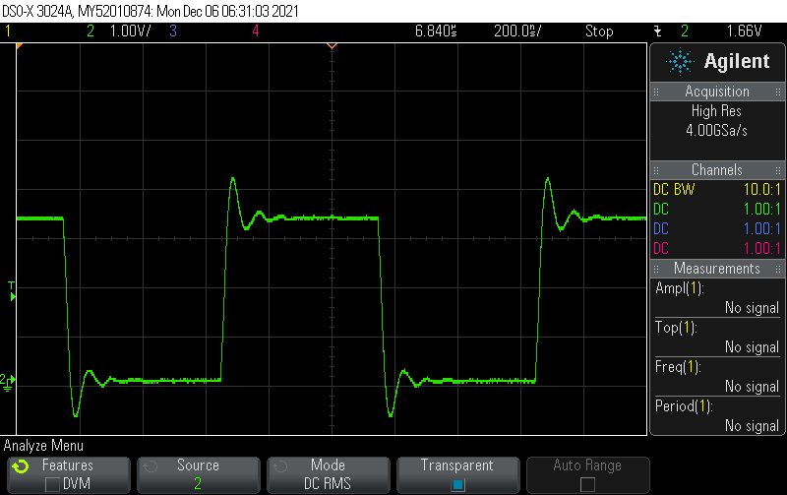Select the channel 4 indicator
This screenshot has height=495, width=787.
[x=256, y=31]
